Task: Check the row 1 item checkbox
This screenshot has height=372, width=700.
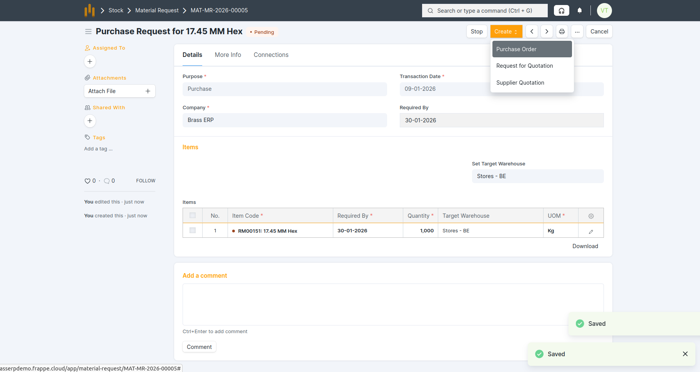Action: pos(193,230)
